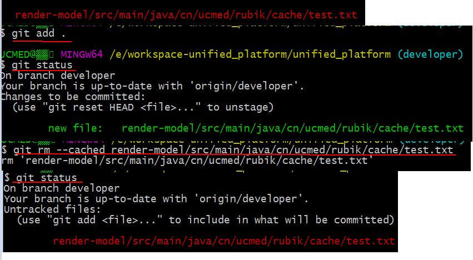The width and height of the screenshot is (473, 260).
Task: Click the cyan (developer) branch label
Action: point(430,54)
